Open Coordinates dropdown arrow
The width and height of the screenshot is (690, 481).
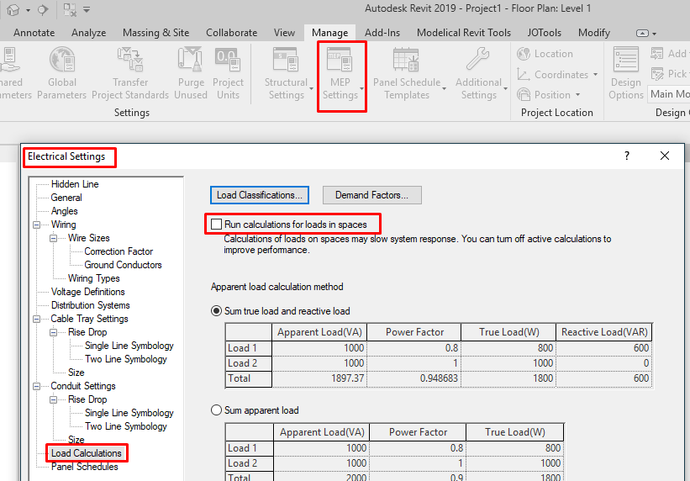tap(595, 75)
